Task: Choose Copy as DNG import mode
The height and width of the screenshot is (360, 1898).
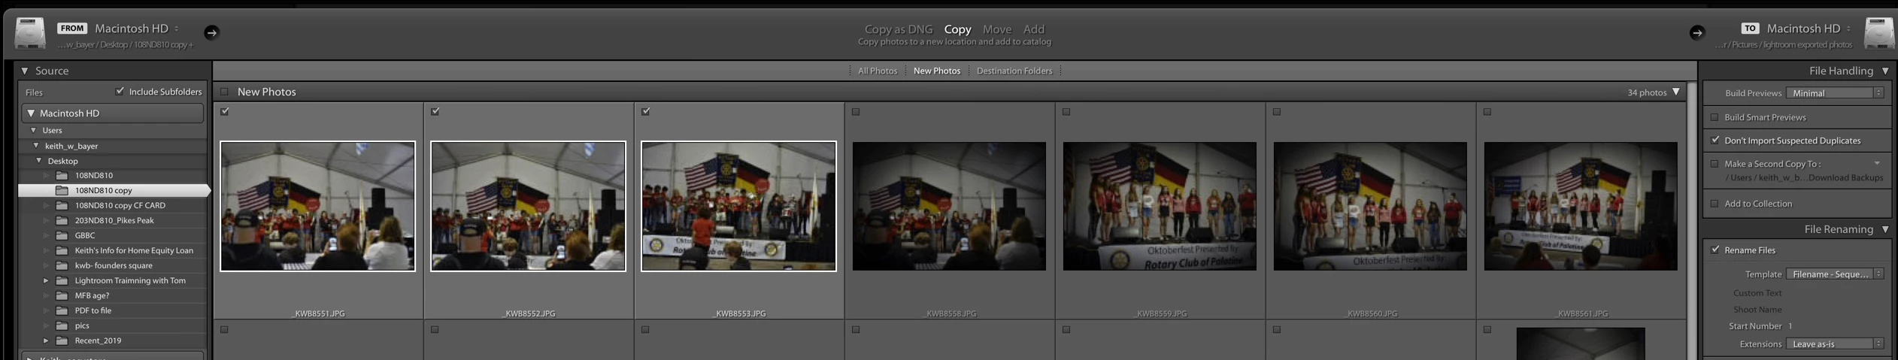Action: point(899,29)
